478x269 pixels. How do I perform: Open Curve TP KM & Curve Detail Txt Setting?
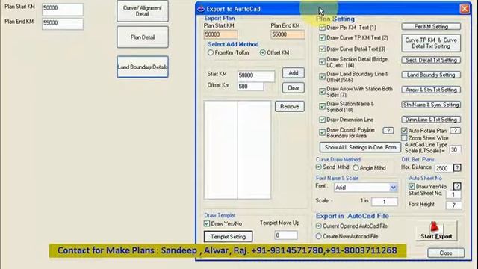coord(431,43)
